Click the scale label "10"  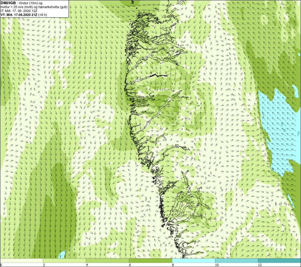217,265
